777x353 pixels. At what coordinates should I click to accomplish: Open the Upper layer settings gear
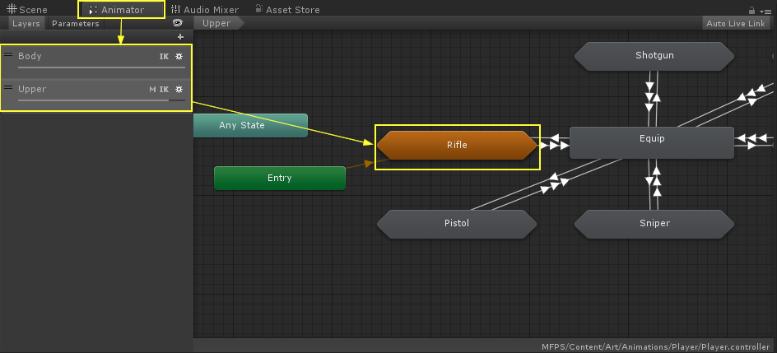[179, 90]
